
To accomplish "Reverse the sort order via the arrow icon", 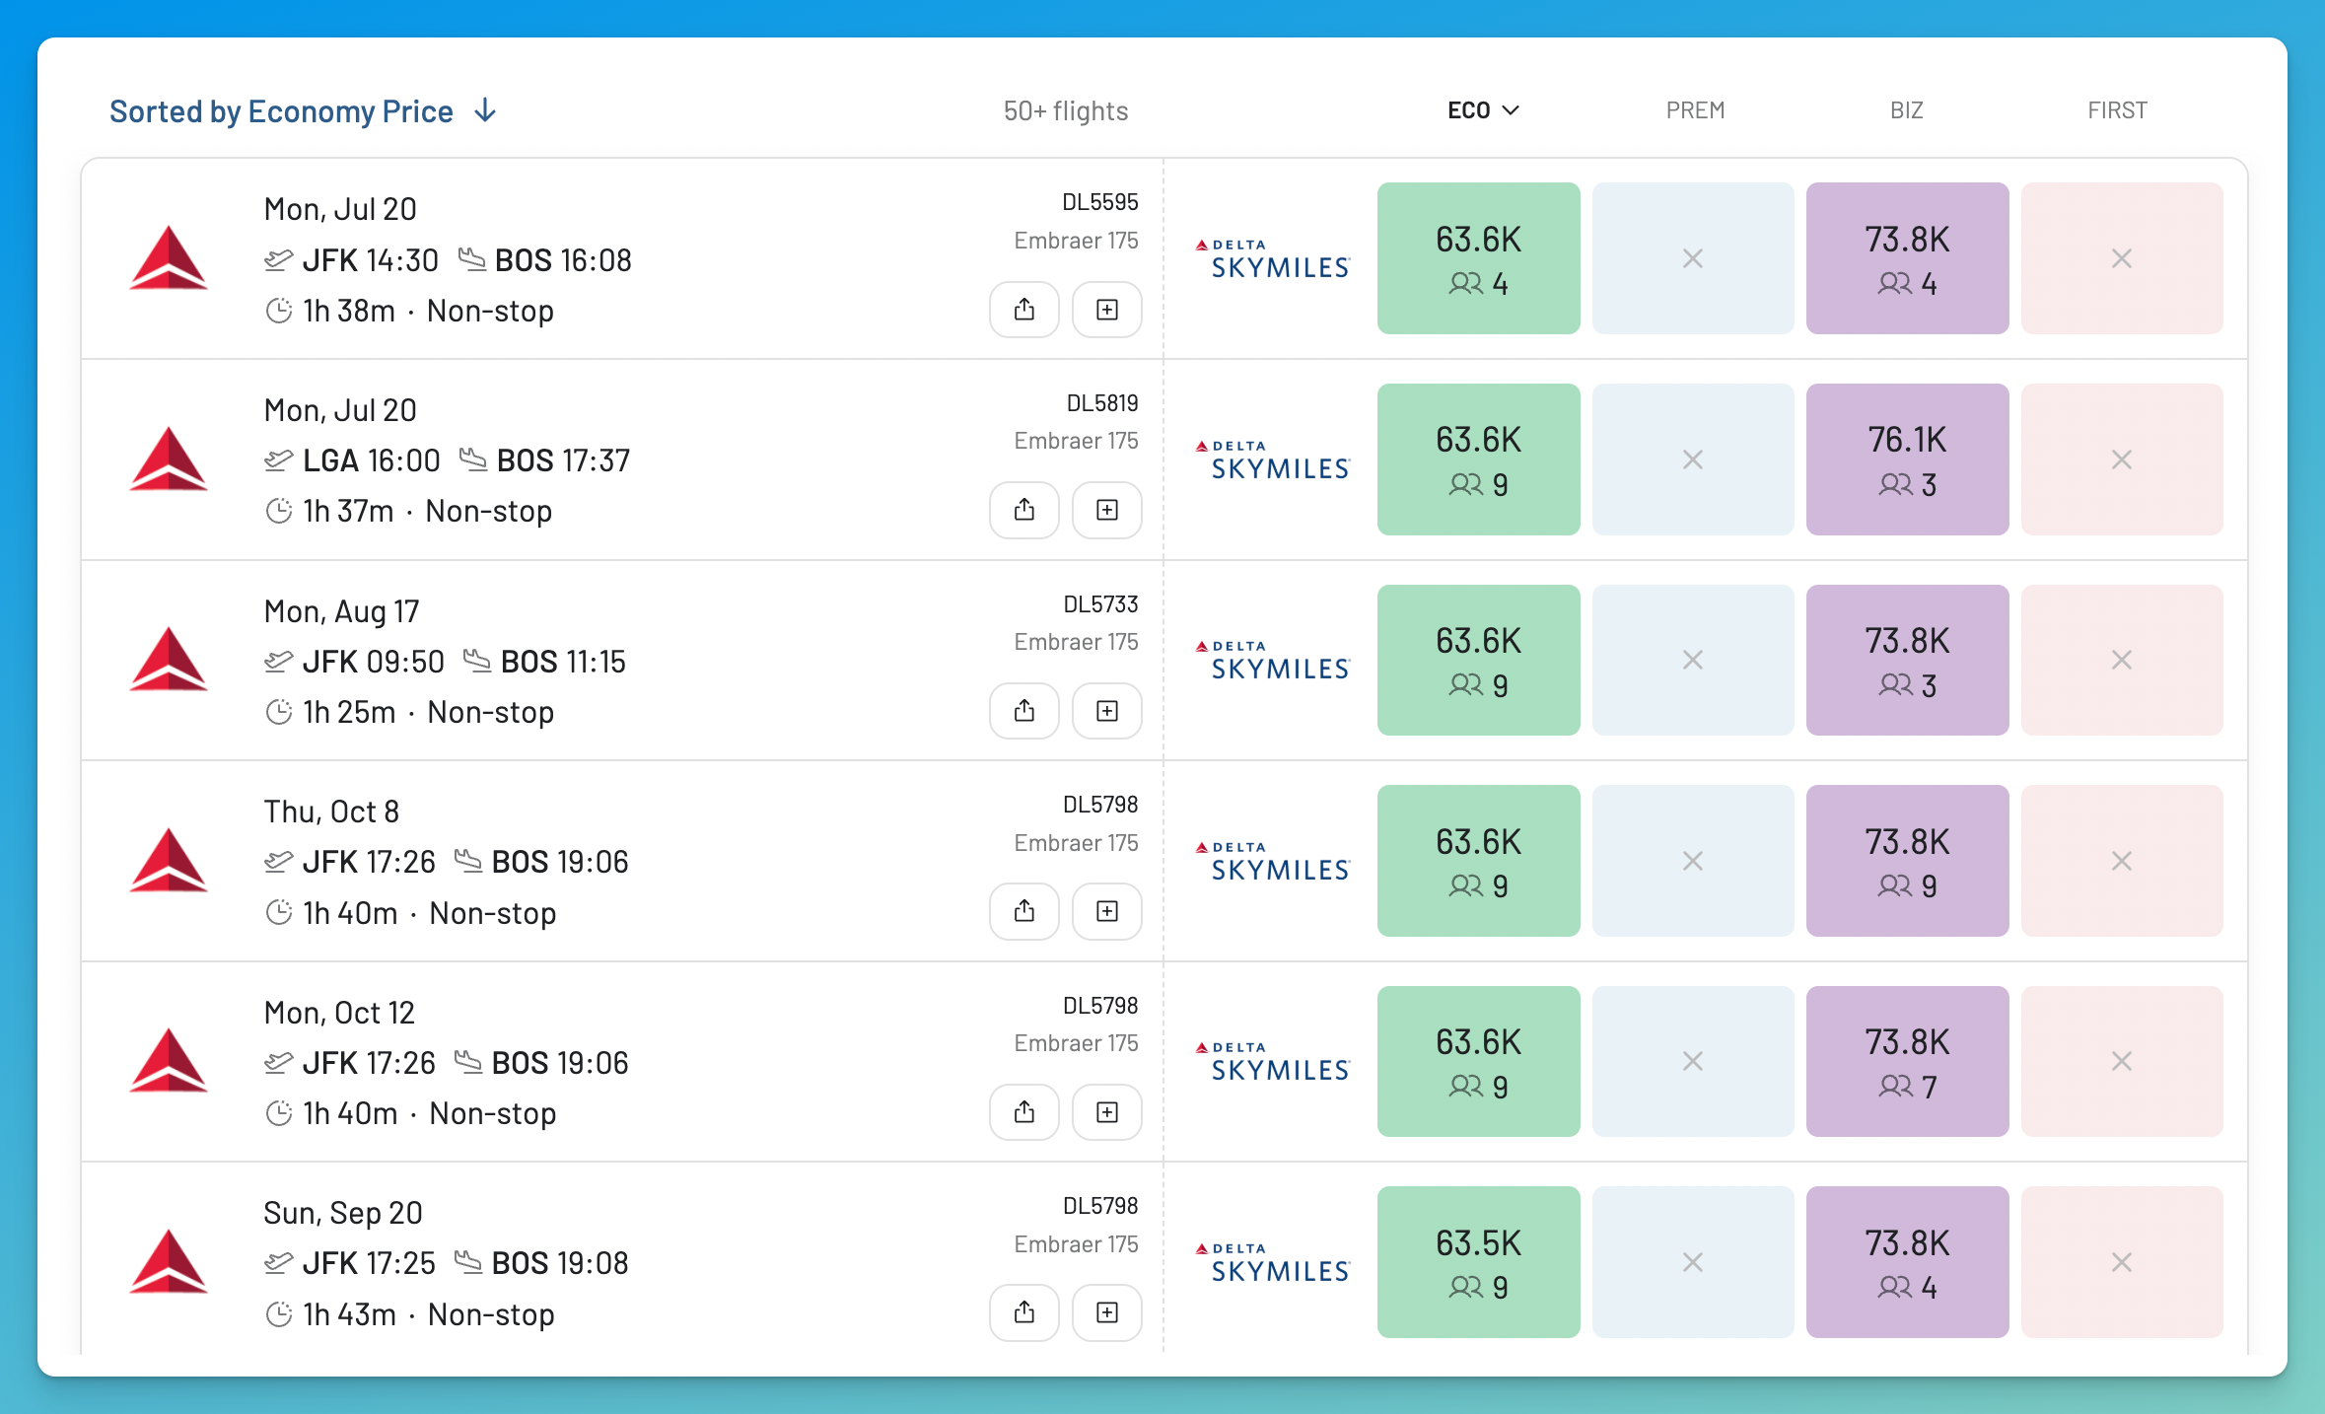I will tap(485, 110).
